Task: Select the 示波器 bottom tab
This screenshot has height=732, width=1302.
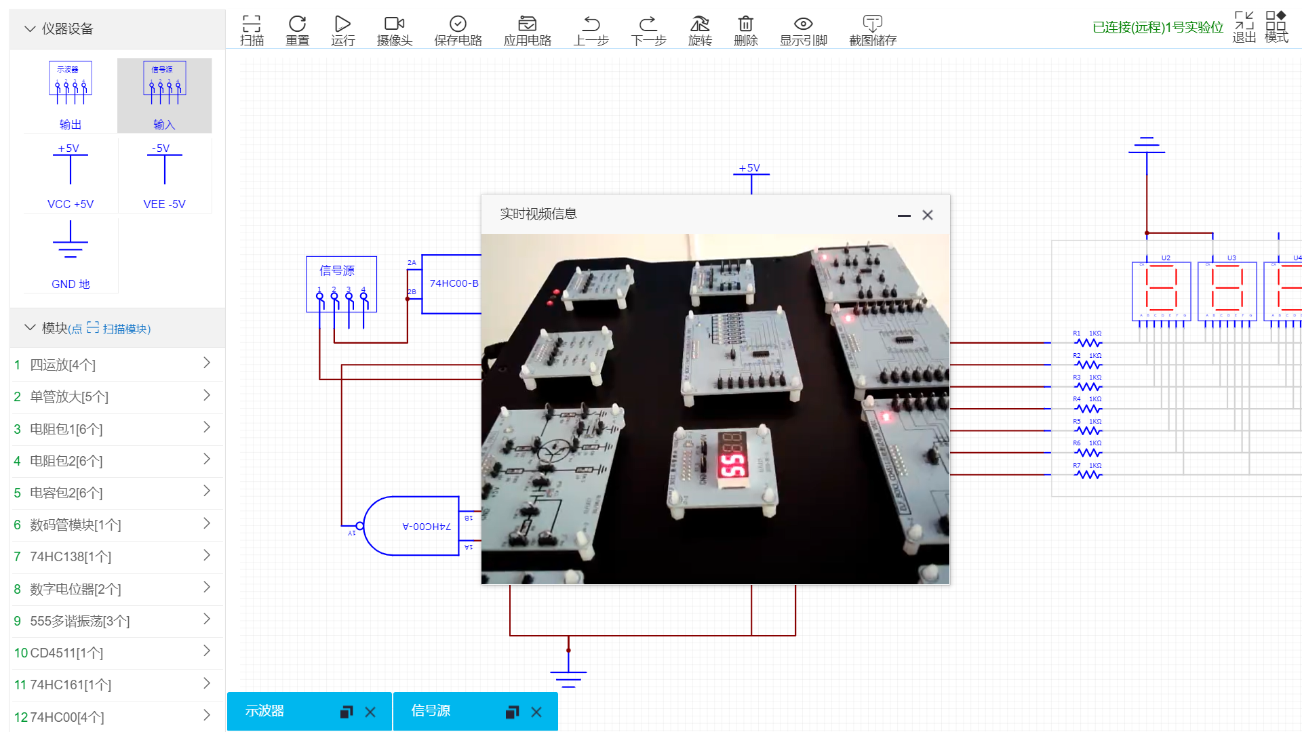Action: point(265,711)
